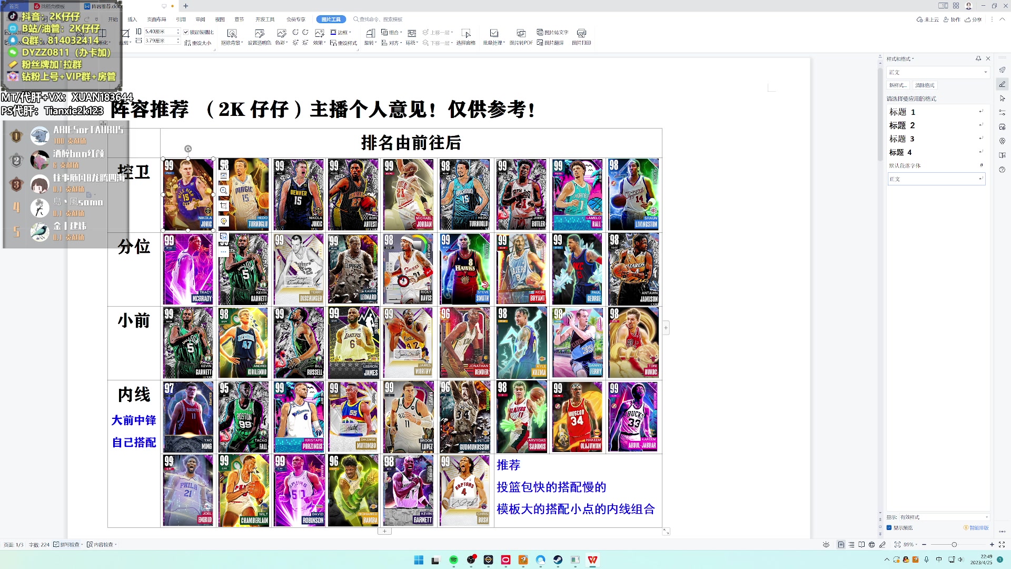Click the picture translate (图片翻译) button

pos(550,43)
